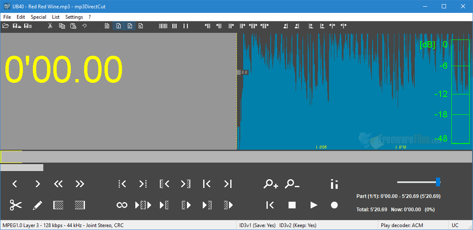Click the save disk icon with waveform
Image resolution: width=473 pixels, height=230 pixels.
tap(17, 26)
